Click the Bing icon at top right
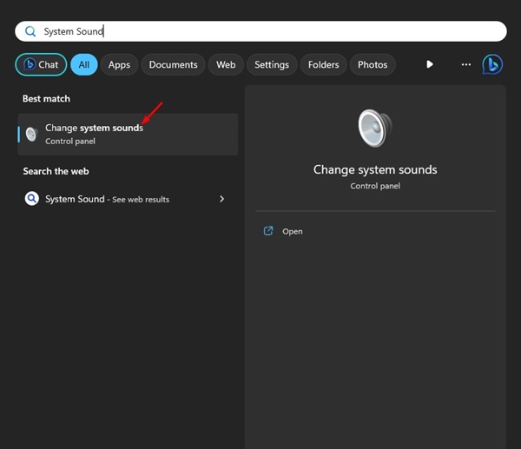The image size is (521, 449). coord(492,64)
